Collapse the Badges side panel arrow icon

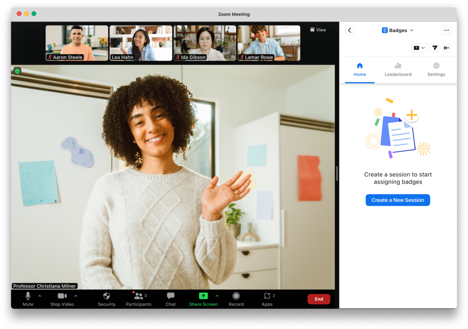(x=446, y=48)
